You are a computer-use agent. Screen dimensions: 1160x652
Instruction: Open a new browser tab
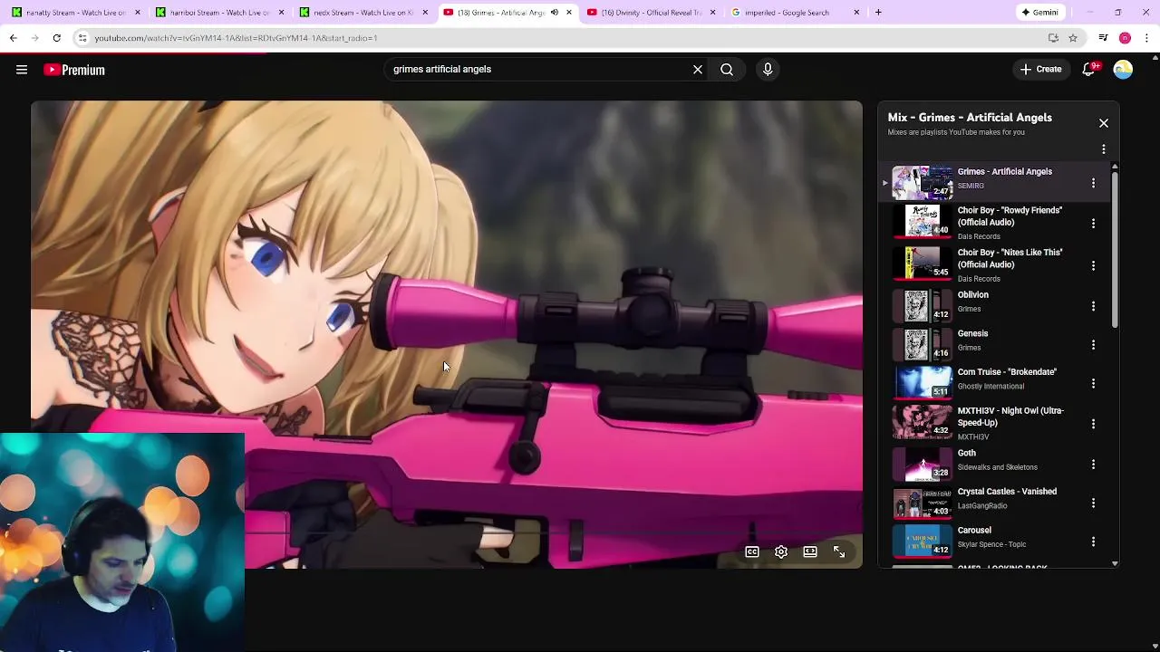pos(878,13)
